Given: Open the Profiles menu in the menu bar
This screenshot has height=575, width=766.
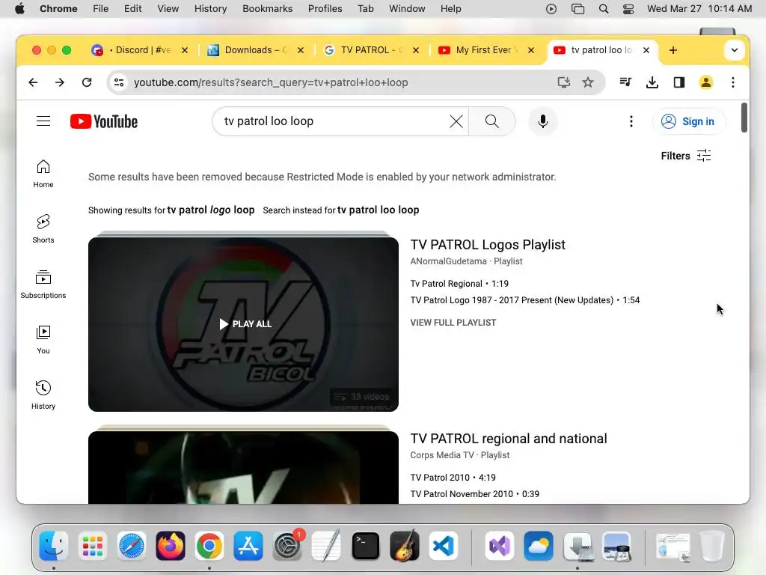Looking at the screenshot, I should tap(325, 9).
